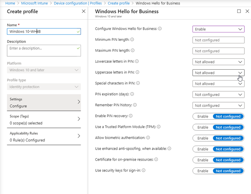Open Scope (Tags) section
The height and width of the screenshot is (194, 251).
coord(44,119)
